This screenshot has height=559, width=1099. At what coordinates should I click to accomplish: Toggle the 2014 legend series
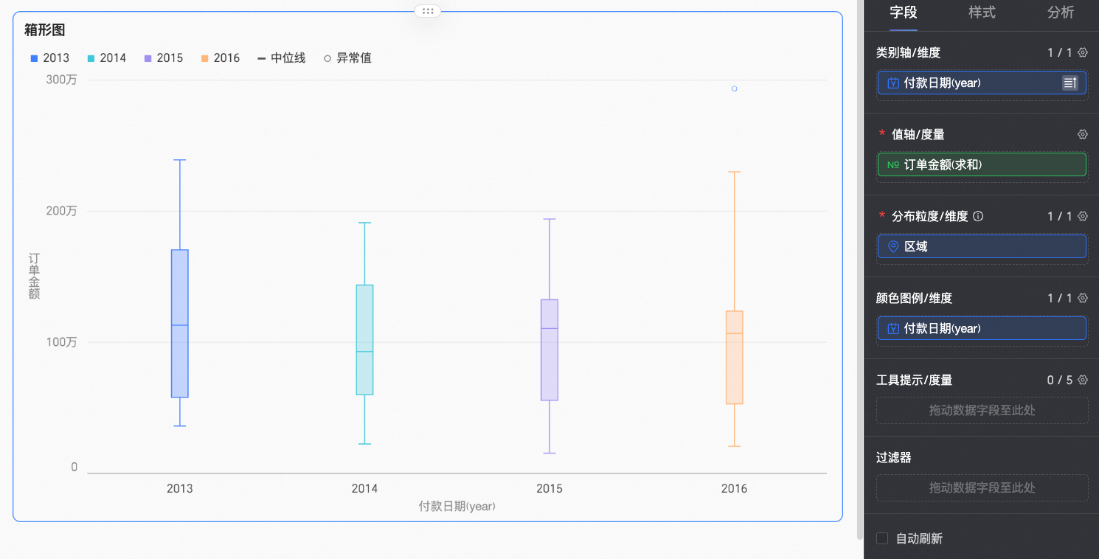[107, 58]
